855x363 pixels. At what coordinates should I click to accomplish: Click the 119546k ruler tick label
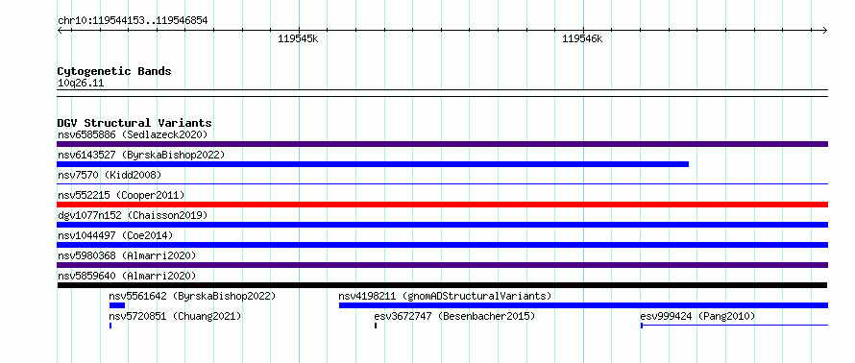582,38
